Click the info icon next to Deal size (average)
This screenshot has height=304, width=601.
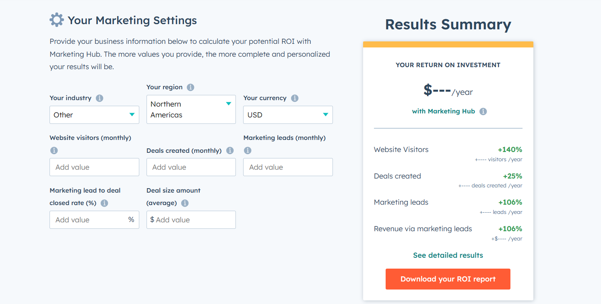[x=185, y=203]
